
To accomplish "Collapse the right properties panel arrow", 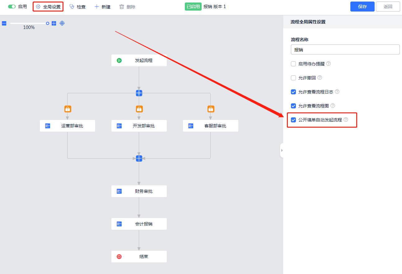I will click(x=282, y=150).
